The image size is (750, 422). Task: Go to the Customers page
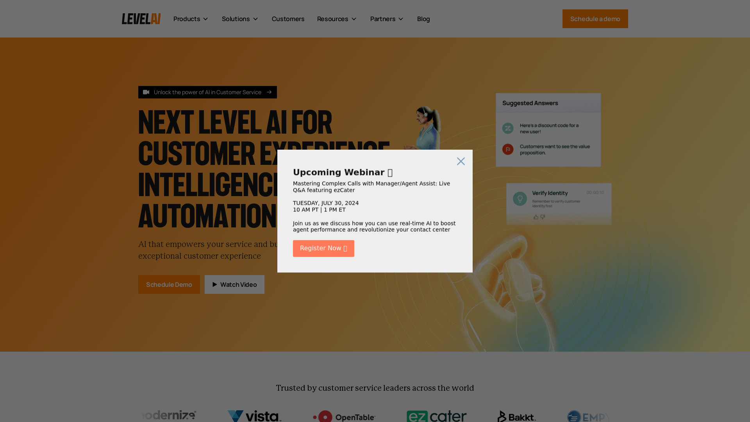(288, 19)
